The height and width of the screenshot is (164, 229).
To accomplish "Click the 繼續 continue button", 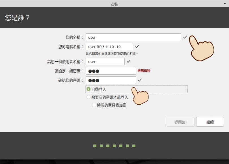I will tap(210, 122).
